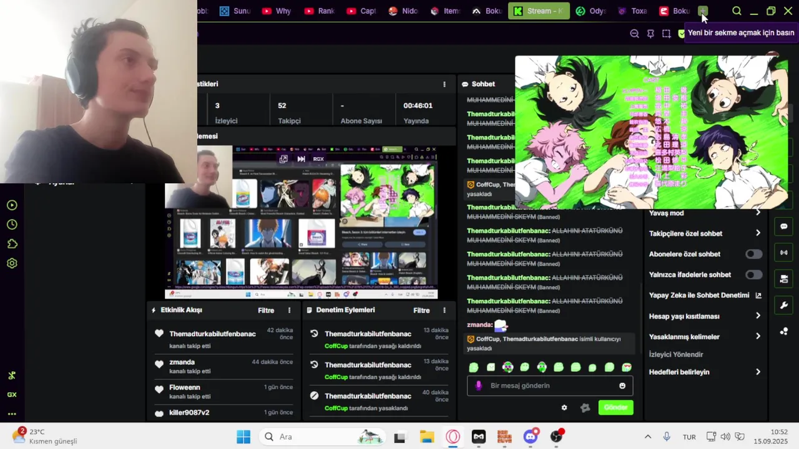The image size is (799, 449).
Task: Click İzleyici Yönlendir option
Action: (x=676, y=354)
